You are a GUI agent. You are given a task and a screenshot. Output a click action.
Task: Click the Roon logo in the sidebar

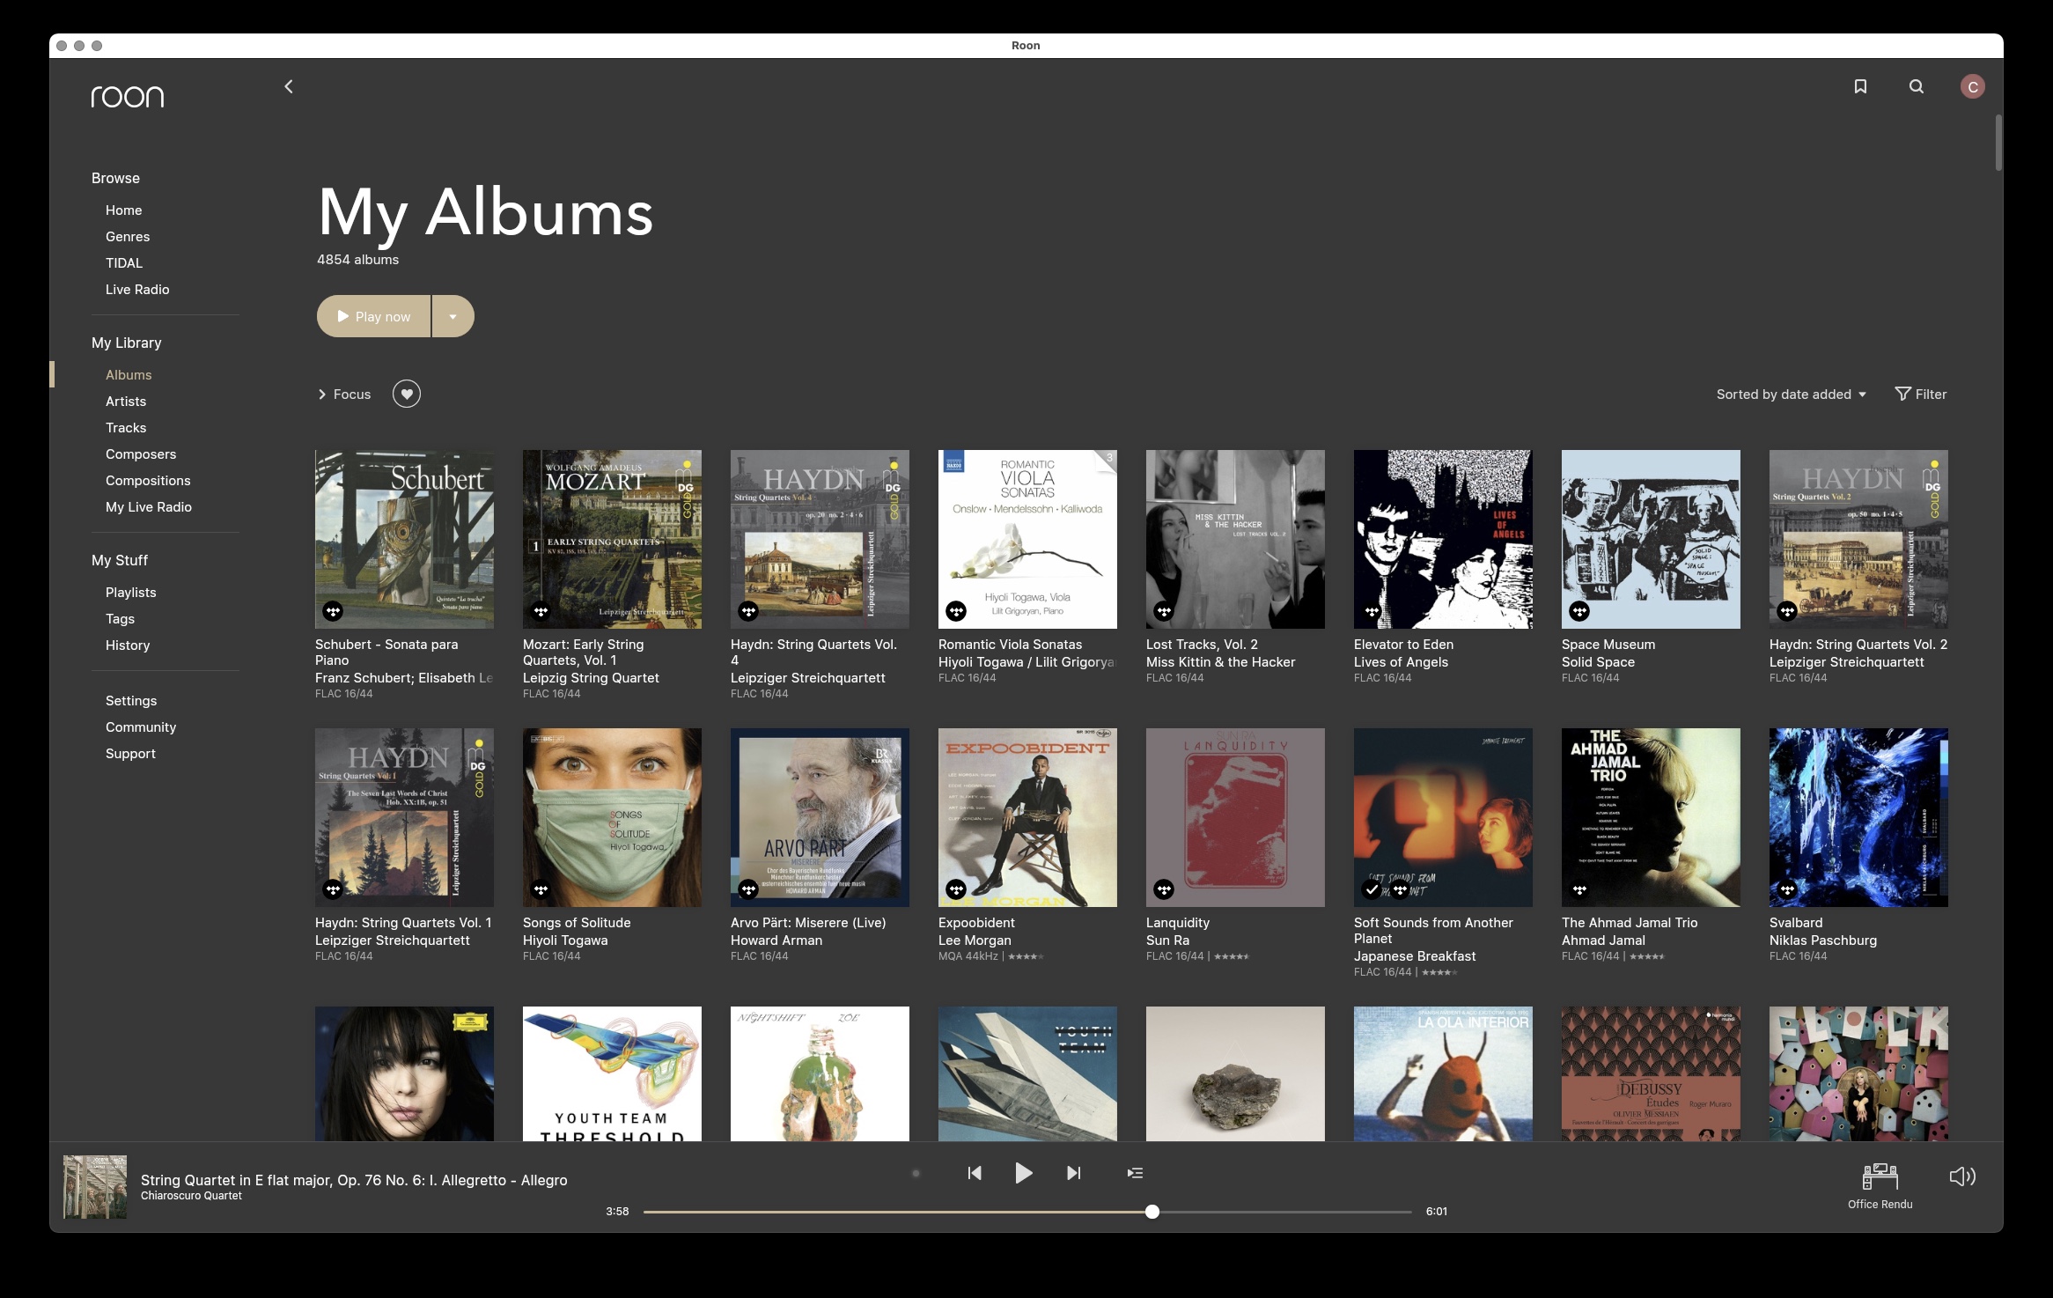[128, 96]
